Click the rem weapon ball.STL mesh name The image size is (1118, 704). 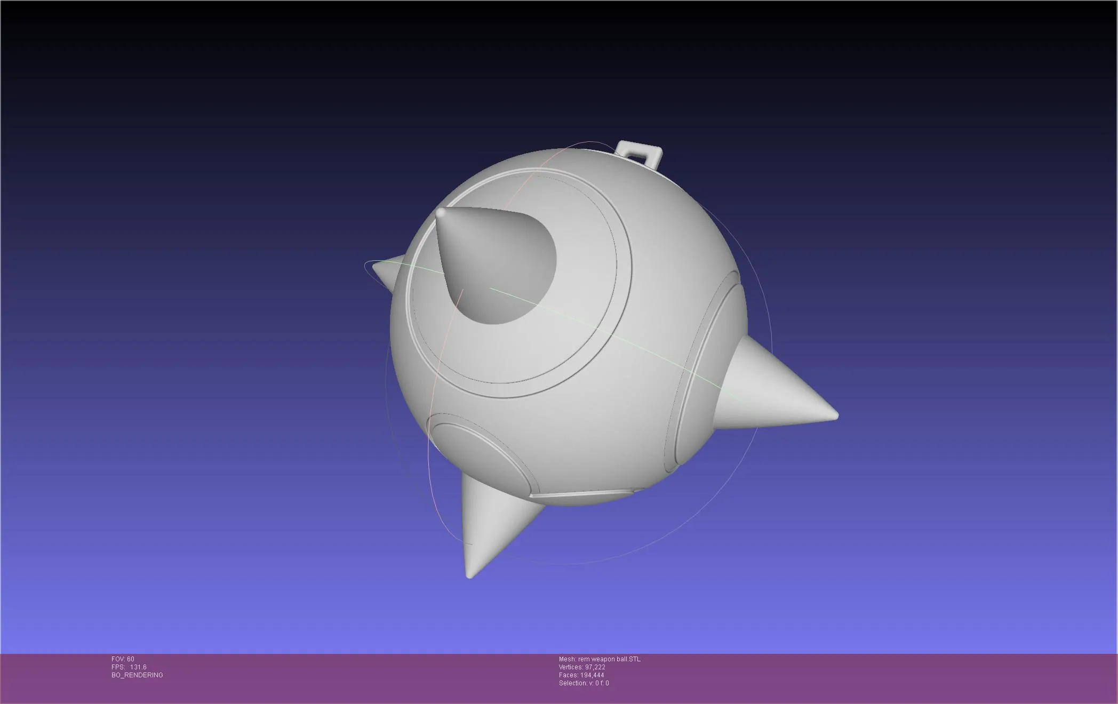[x=600, y=658]
